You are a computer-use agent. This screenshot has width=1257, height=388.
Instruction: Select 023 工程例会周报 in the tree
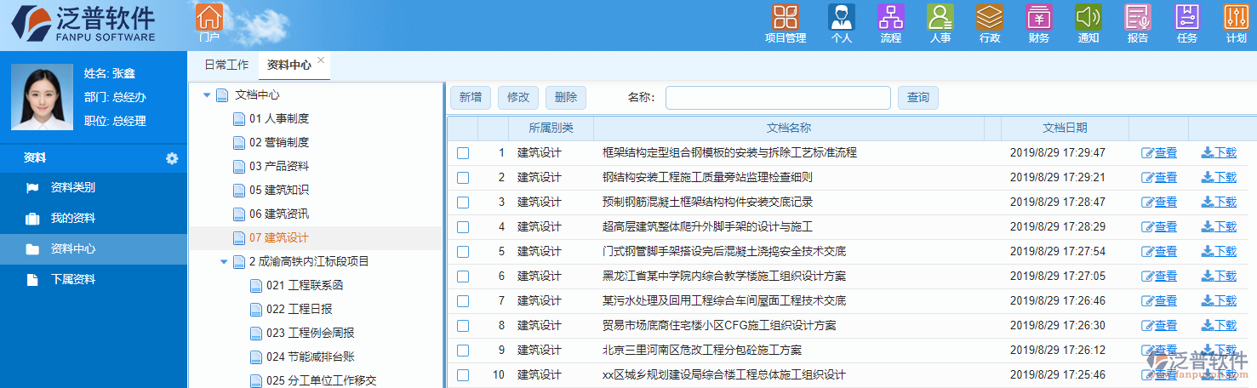[311, 334]
